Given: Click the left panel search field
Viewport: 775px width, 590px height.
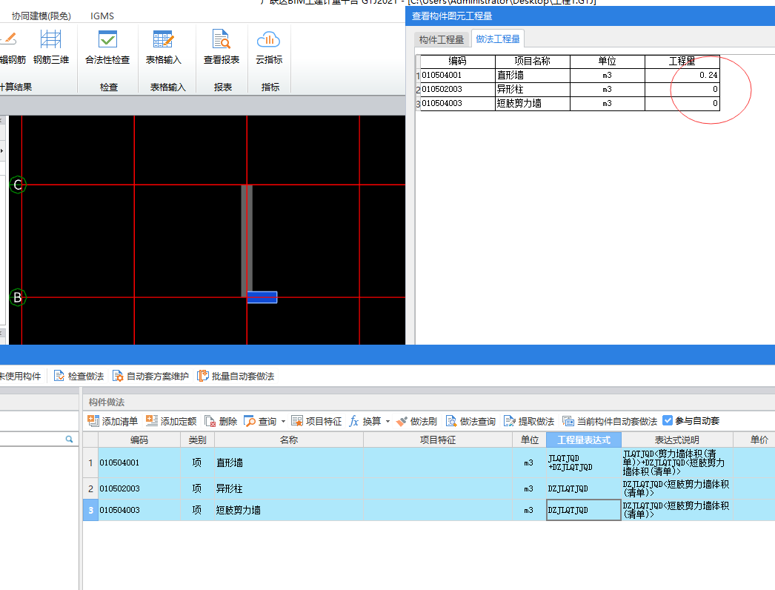Looking at the screenshot, I should pos(33,439).
